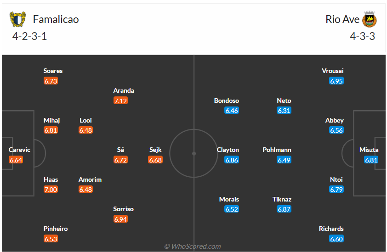Click Richards's 6.60 rating badge

pos(336,239)
